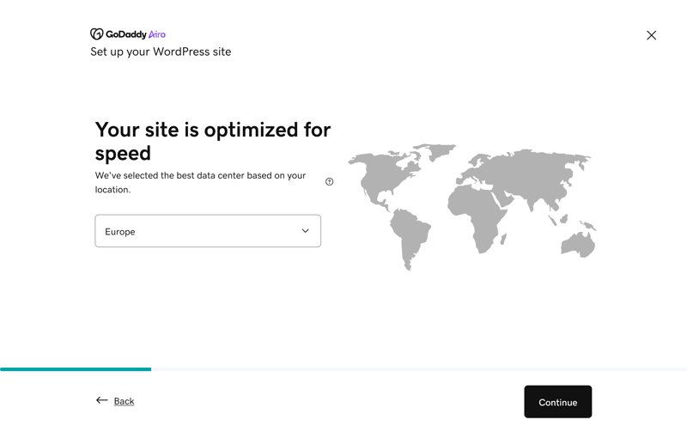Click the teal filled progress bar segment
687x432 pixels.
[x=76, y=369]
